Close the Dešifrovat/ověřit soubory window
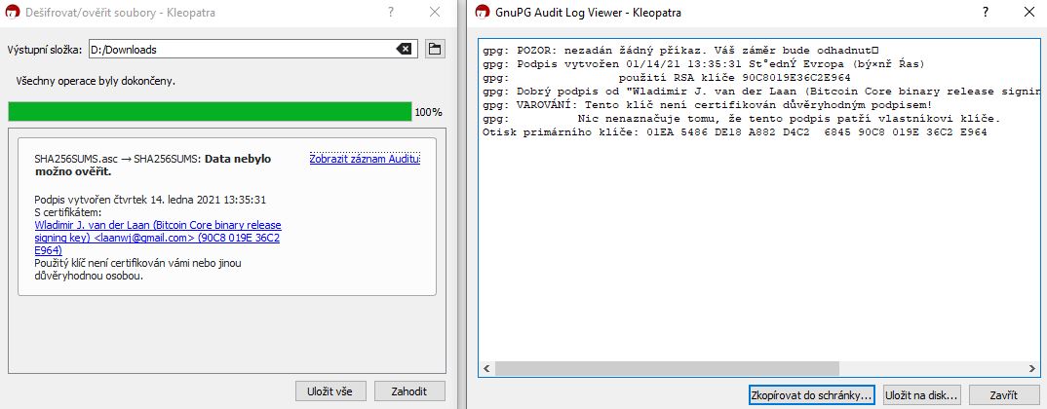1047x409 pixels. 434,14
